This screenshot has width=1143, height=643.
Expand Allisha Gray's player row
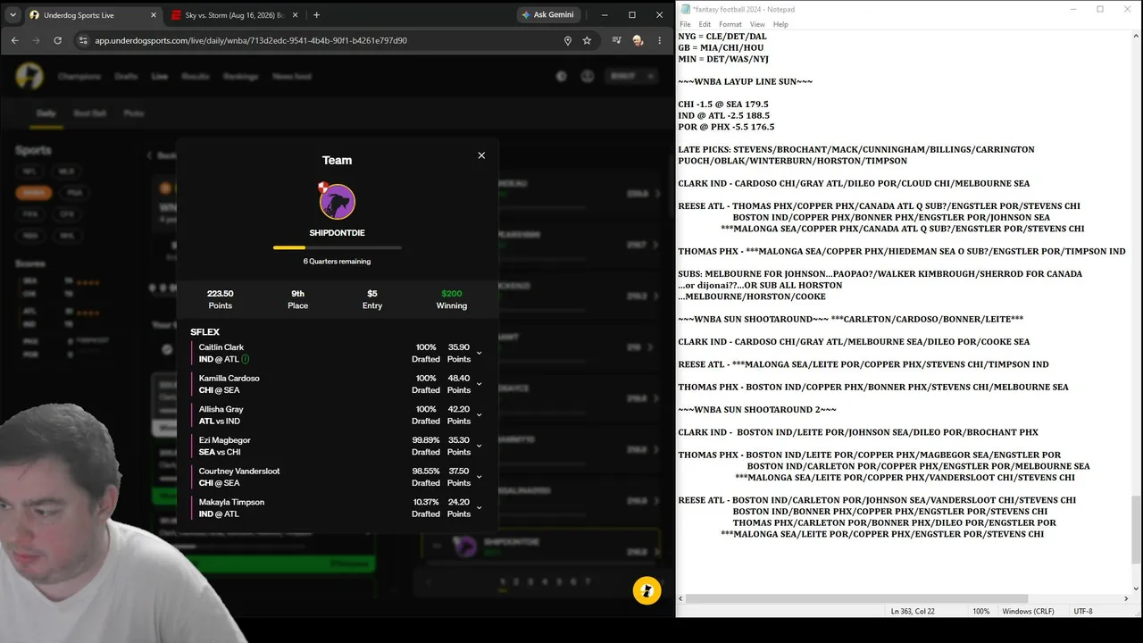point(479,415)
